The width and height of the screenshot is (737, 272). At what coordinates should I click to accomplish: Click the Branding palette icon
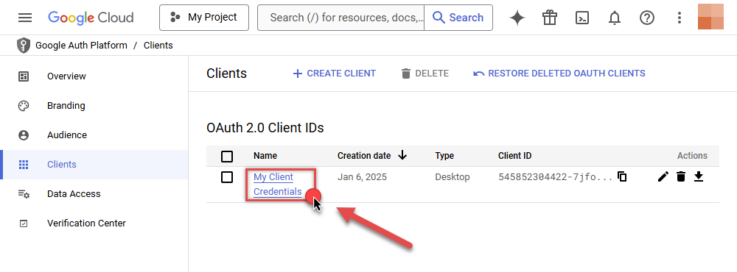point(24,106)
